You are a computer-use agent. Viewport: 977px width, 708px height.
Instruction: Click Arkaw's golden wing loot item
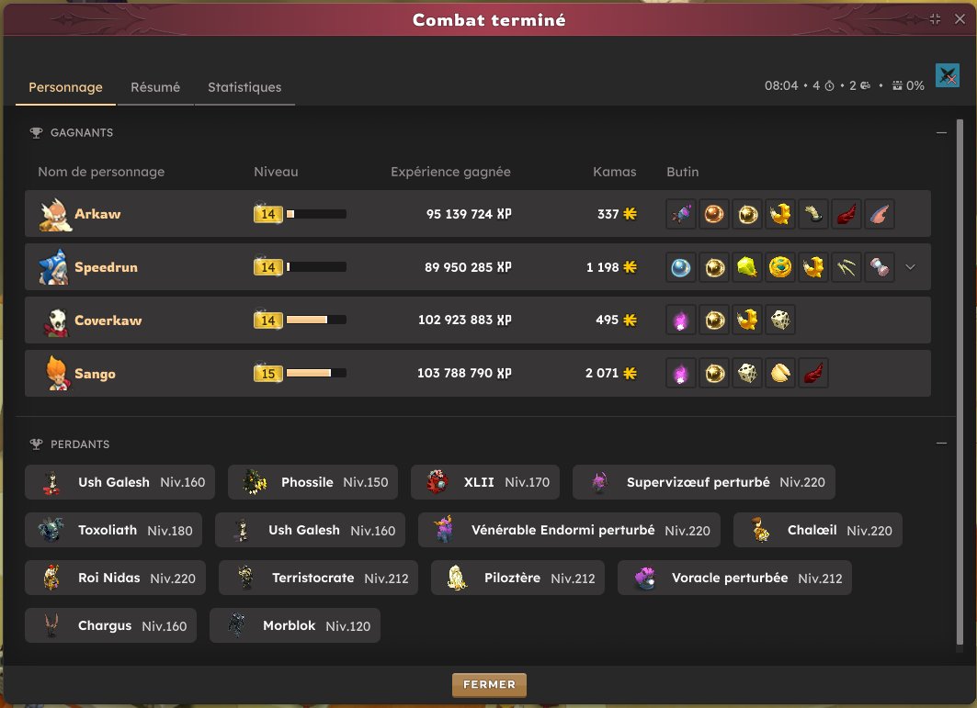tap(780, 214)
